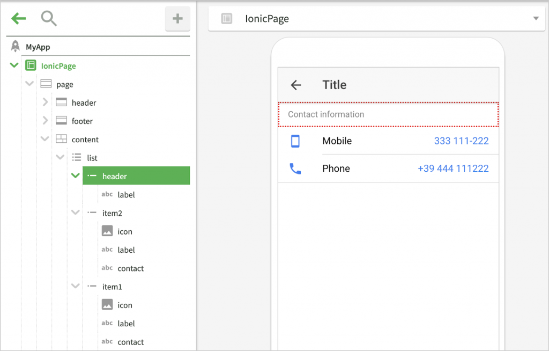The image size is (549, 351).
Task: Open the IonicPage dropdown selector
Action: pyautogui.click(x=535, y=19)
